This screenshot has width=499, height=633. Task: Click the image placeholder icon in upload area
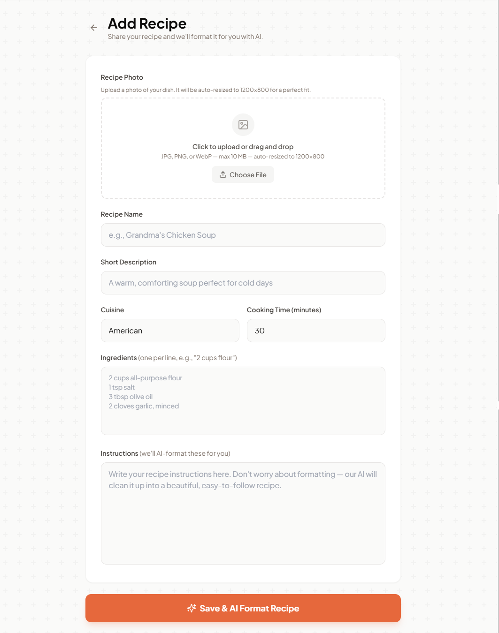tap(243, 125)
